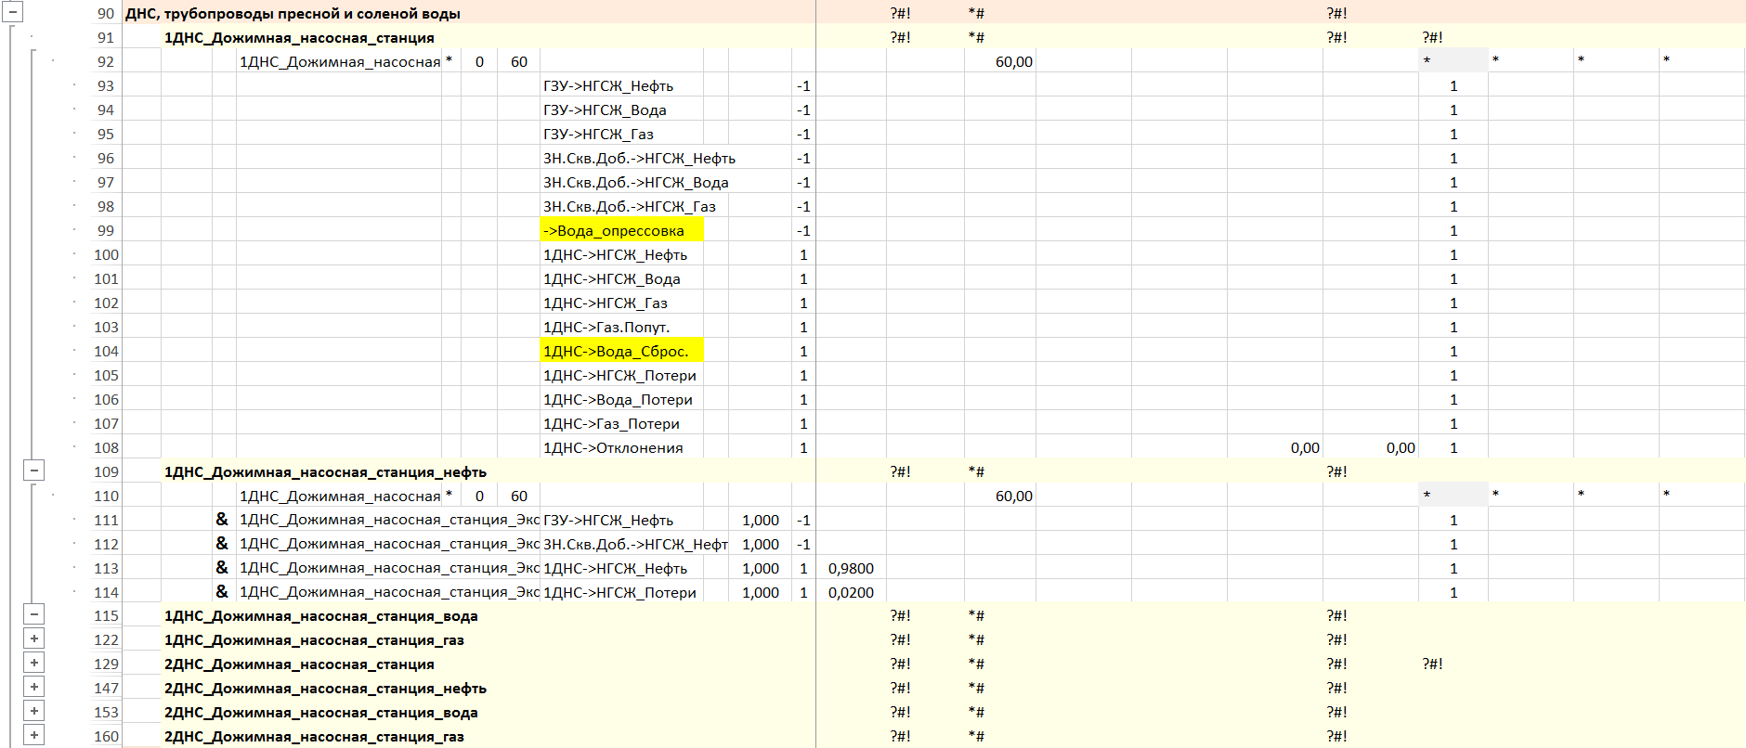Click the minus outline button beside row 109
The width and height of the screenshot is (1746, 748).
(33, 471)
